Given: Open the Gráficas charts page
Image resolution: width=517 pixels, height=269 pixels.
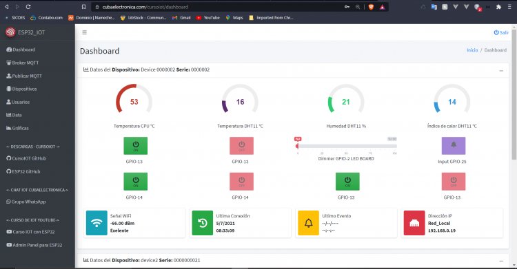Looking at the screenshot, I should [17, 128].
